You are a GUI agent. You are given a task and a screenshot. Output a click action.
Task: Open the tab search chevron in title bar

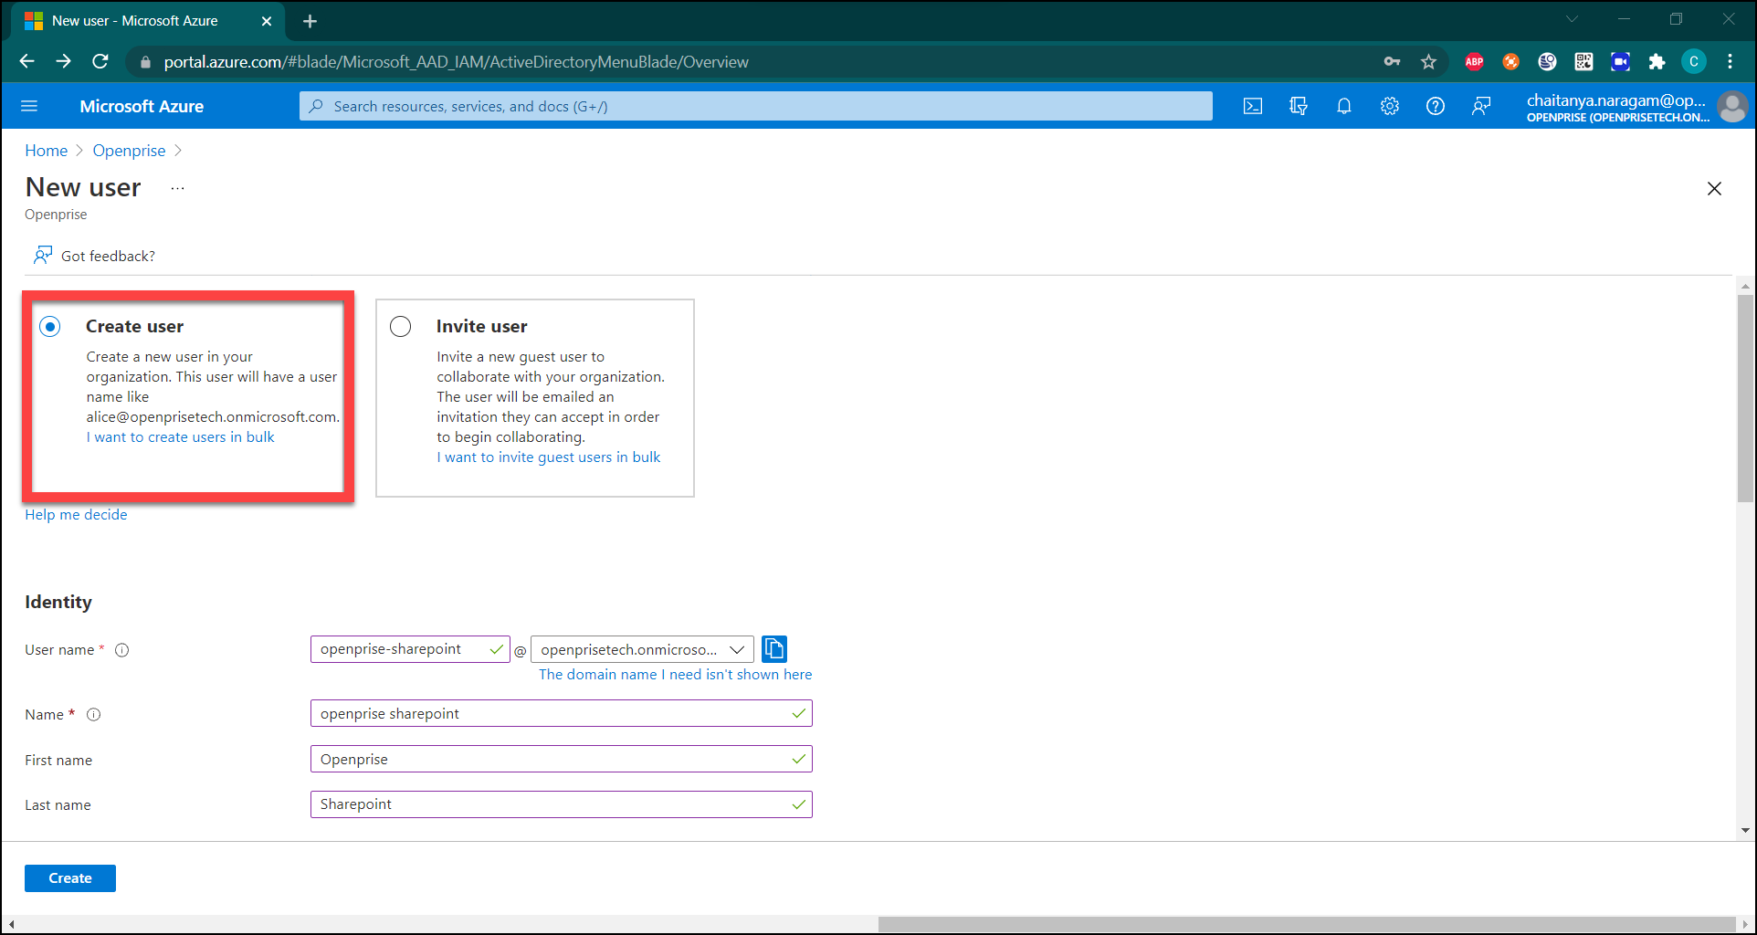(1572, 19)
